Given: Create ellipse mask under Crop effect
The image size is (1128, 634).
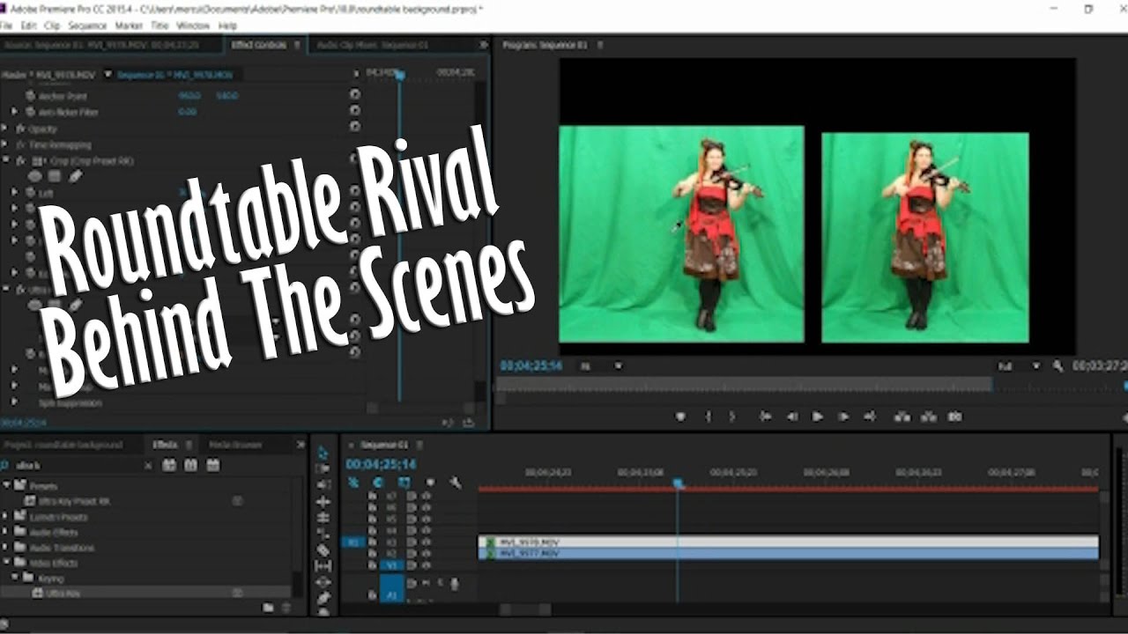Looking at the screenshot, I should (x=35, y=176).
